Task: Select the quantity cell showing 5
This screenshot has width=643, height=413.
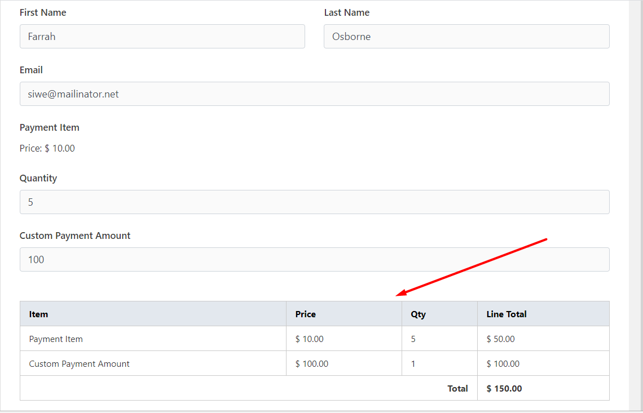Action: click(413, 339)
